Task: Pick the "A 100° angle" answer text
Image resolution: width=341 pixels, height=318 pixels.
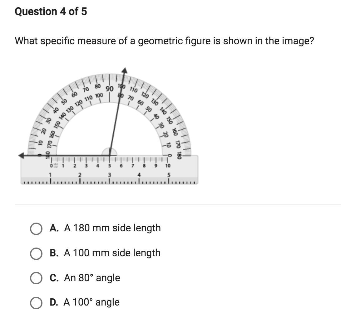Action: [91, 302]
